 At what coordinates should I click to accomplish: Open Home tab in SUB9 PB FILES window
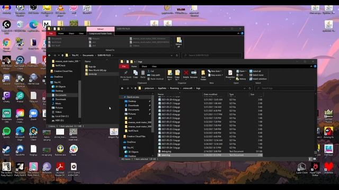click(x=61, y=34)
